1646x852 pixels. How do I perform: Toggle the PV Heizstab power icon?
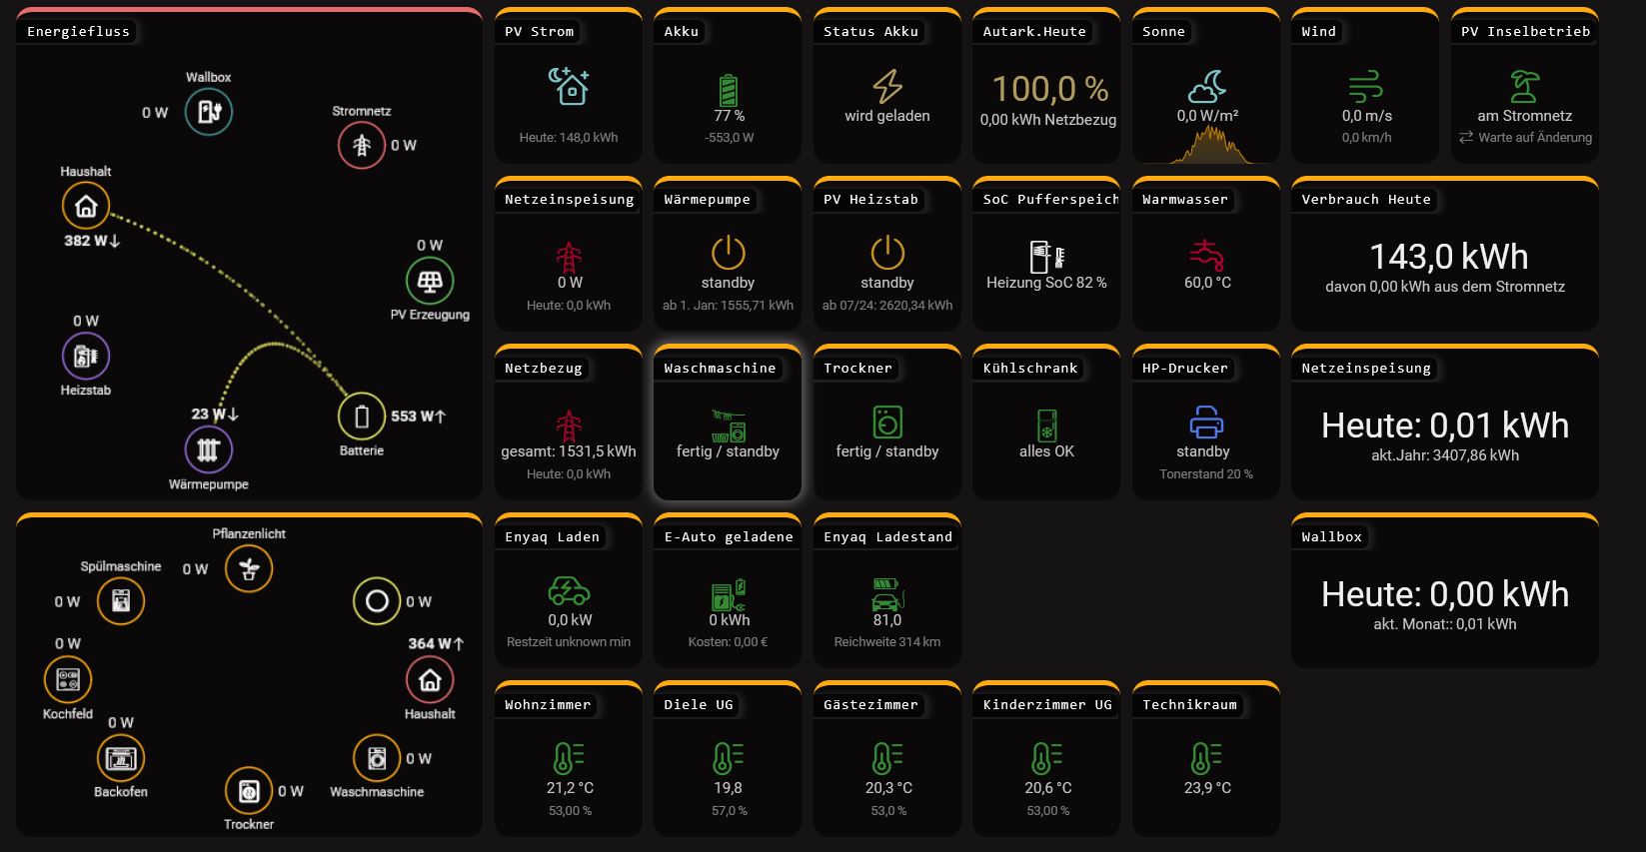point(886,253)
